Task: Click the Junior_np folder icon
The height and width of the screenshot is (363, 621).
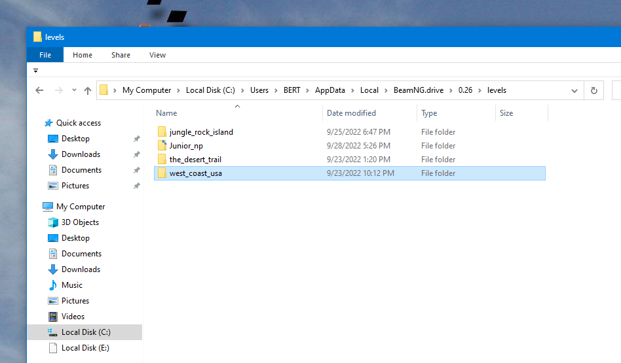Action: pyautogui.click(x=162, y=145)
